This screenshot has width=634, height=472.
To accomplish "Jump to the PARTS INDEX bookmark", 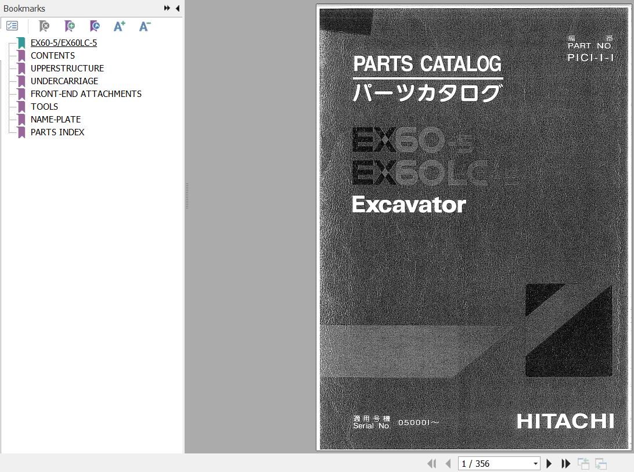I will click(x=57, y=132).
